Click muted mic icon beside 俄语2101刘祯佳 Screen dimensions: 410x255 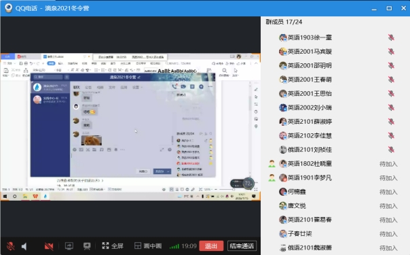391,150
